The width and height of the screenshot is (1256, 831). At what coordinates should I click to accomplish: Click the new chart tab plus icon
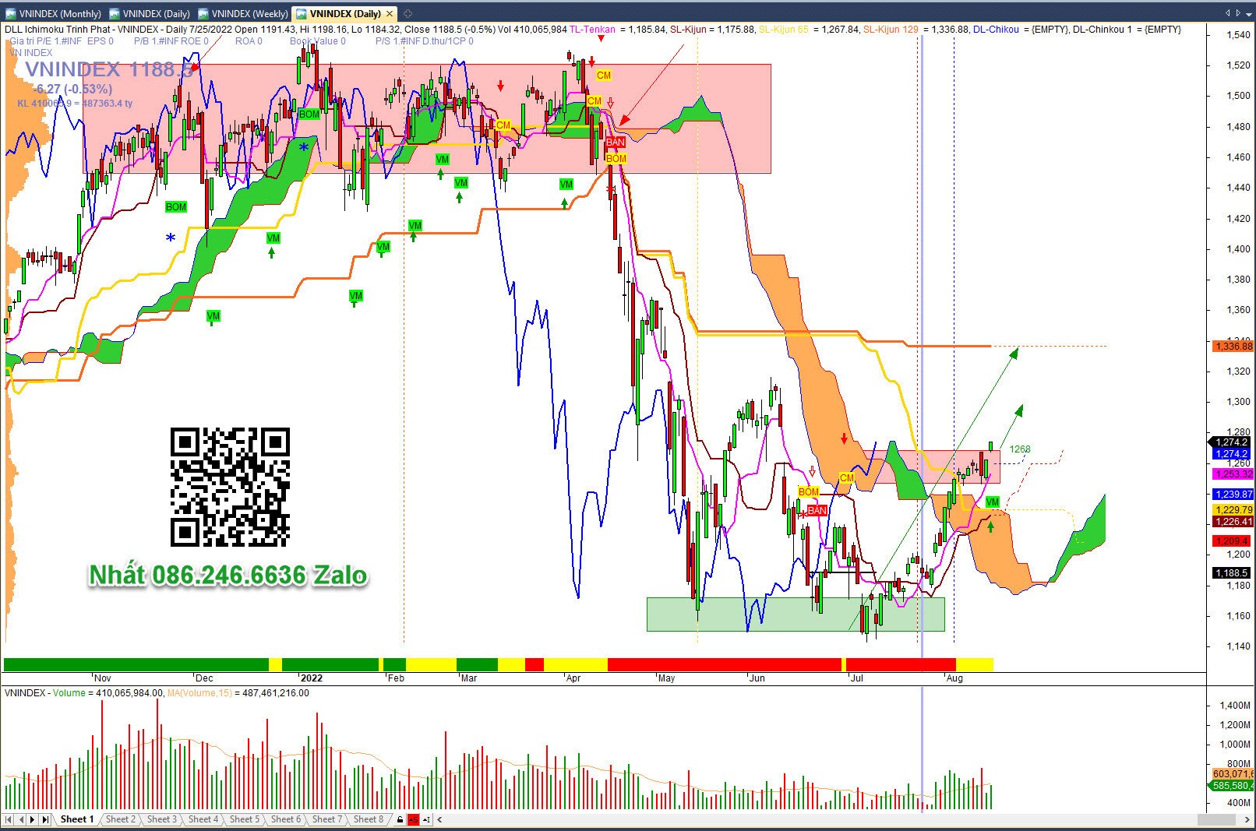(x=407, y=13)
